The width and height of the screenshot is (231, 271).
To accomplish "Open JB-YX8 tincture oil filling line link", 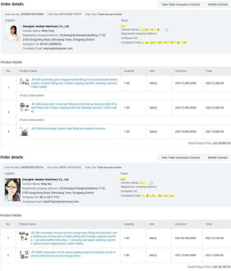I will (x=74, y=238).
